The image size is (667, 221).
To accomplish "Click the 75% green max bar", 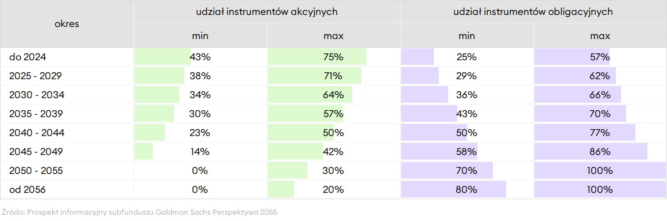I will coord(317,57).
